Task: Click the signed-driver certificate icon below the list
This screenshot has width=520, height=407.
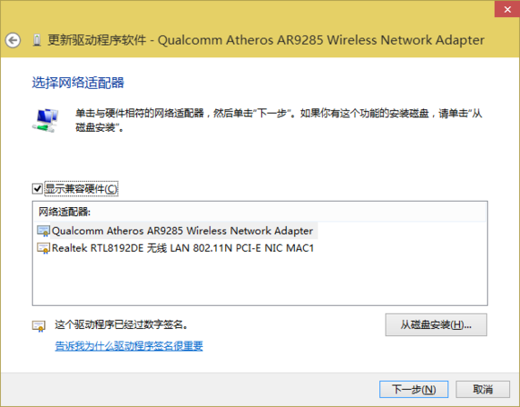Action: [x=39, y=325]
